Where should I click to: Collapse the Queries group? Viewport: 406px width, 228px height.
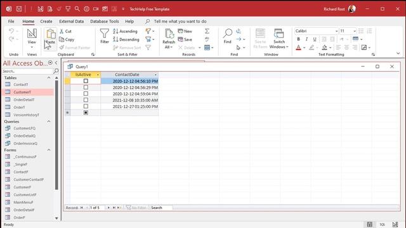point(49,122)
